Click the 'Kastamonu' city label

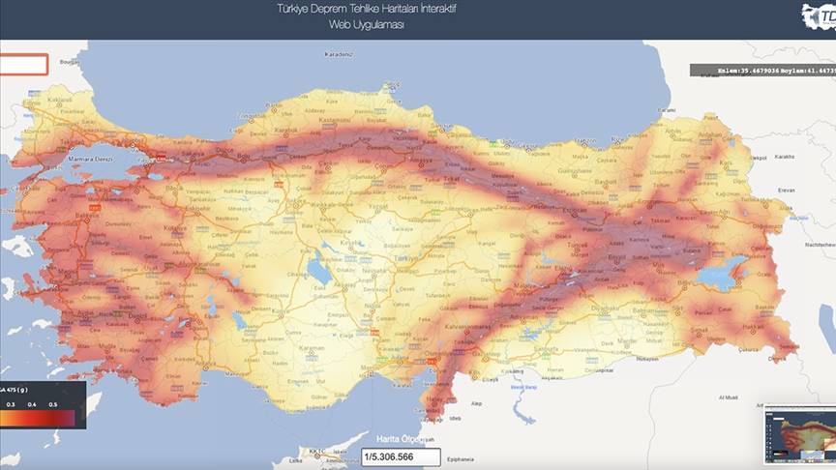(335, 120)
